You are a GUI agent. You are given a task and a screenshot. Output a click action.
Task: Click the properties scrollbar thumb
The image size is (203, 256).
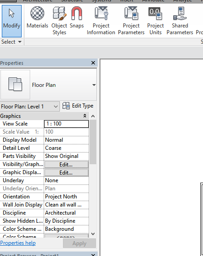pos(93,142)
